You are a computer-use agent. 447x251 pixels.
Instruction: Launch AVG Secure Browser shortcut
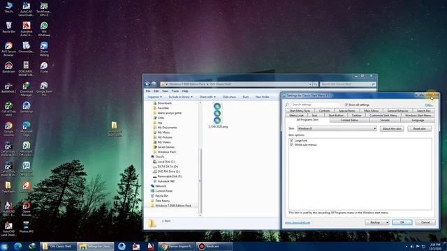point(8,49)
